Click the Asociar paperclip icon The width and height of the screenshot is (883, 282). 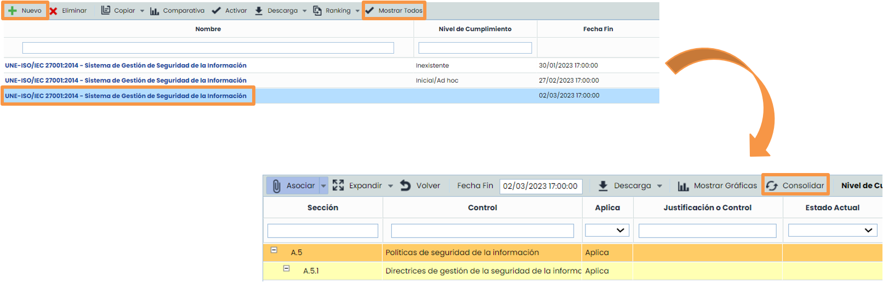(x=277, y=186)
